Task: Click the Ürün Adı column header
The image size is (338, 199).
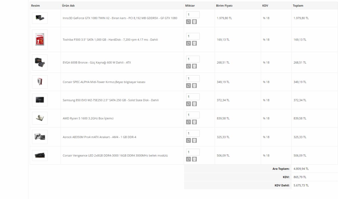Action: coord(68,5)
